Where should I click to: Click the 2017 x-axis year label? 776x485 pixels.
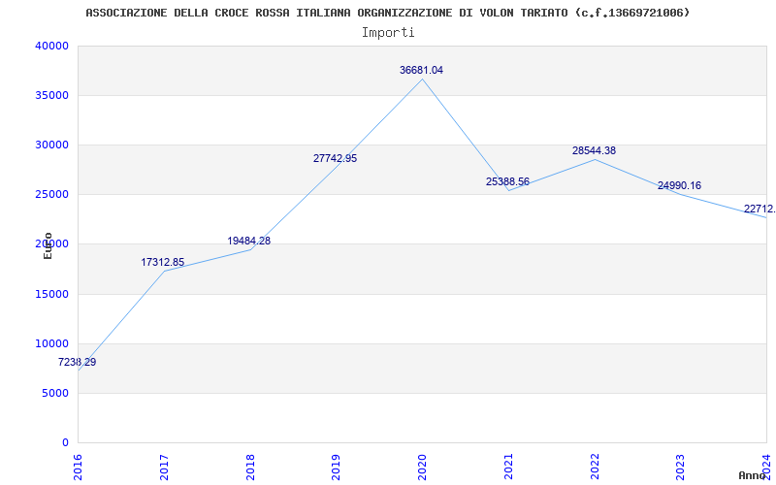(x=164, y=468)
